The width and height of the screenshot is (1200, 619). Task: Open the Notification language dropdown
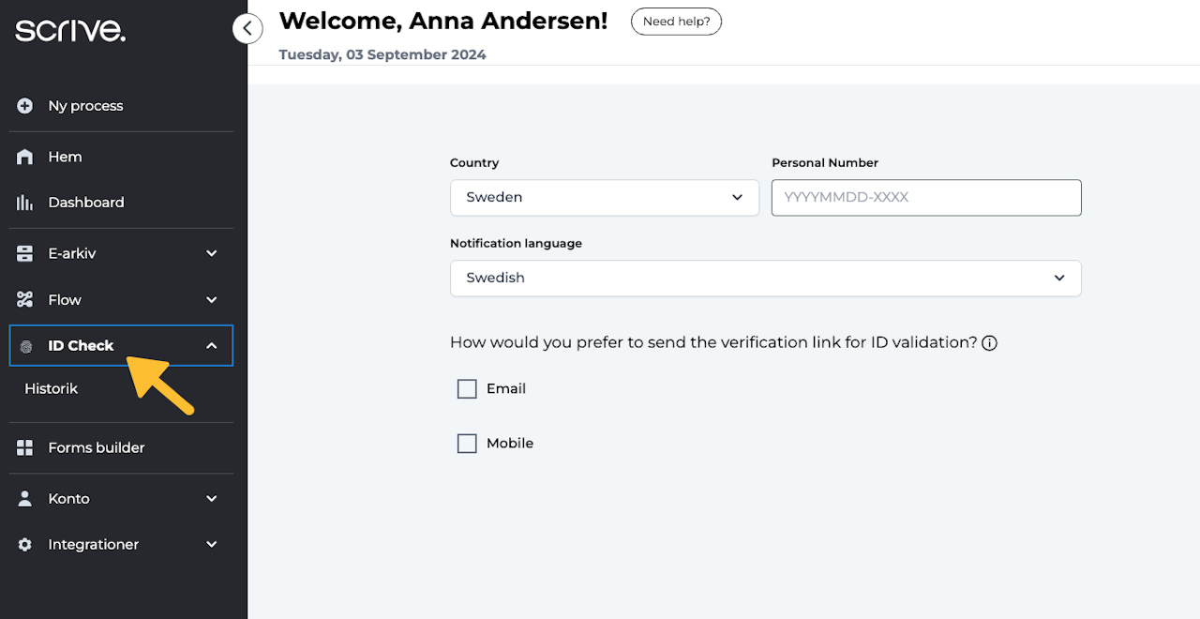point(765,279)
